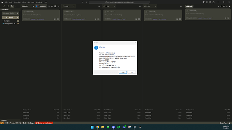Open the New Chat entry from 4m ago

[41, 113]
